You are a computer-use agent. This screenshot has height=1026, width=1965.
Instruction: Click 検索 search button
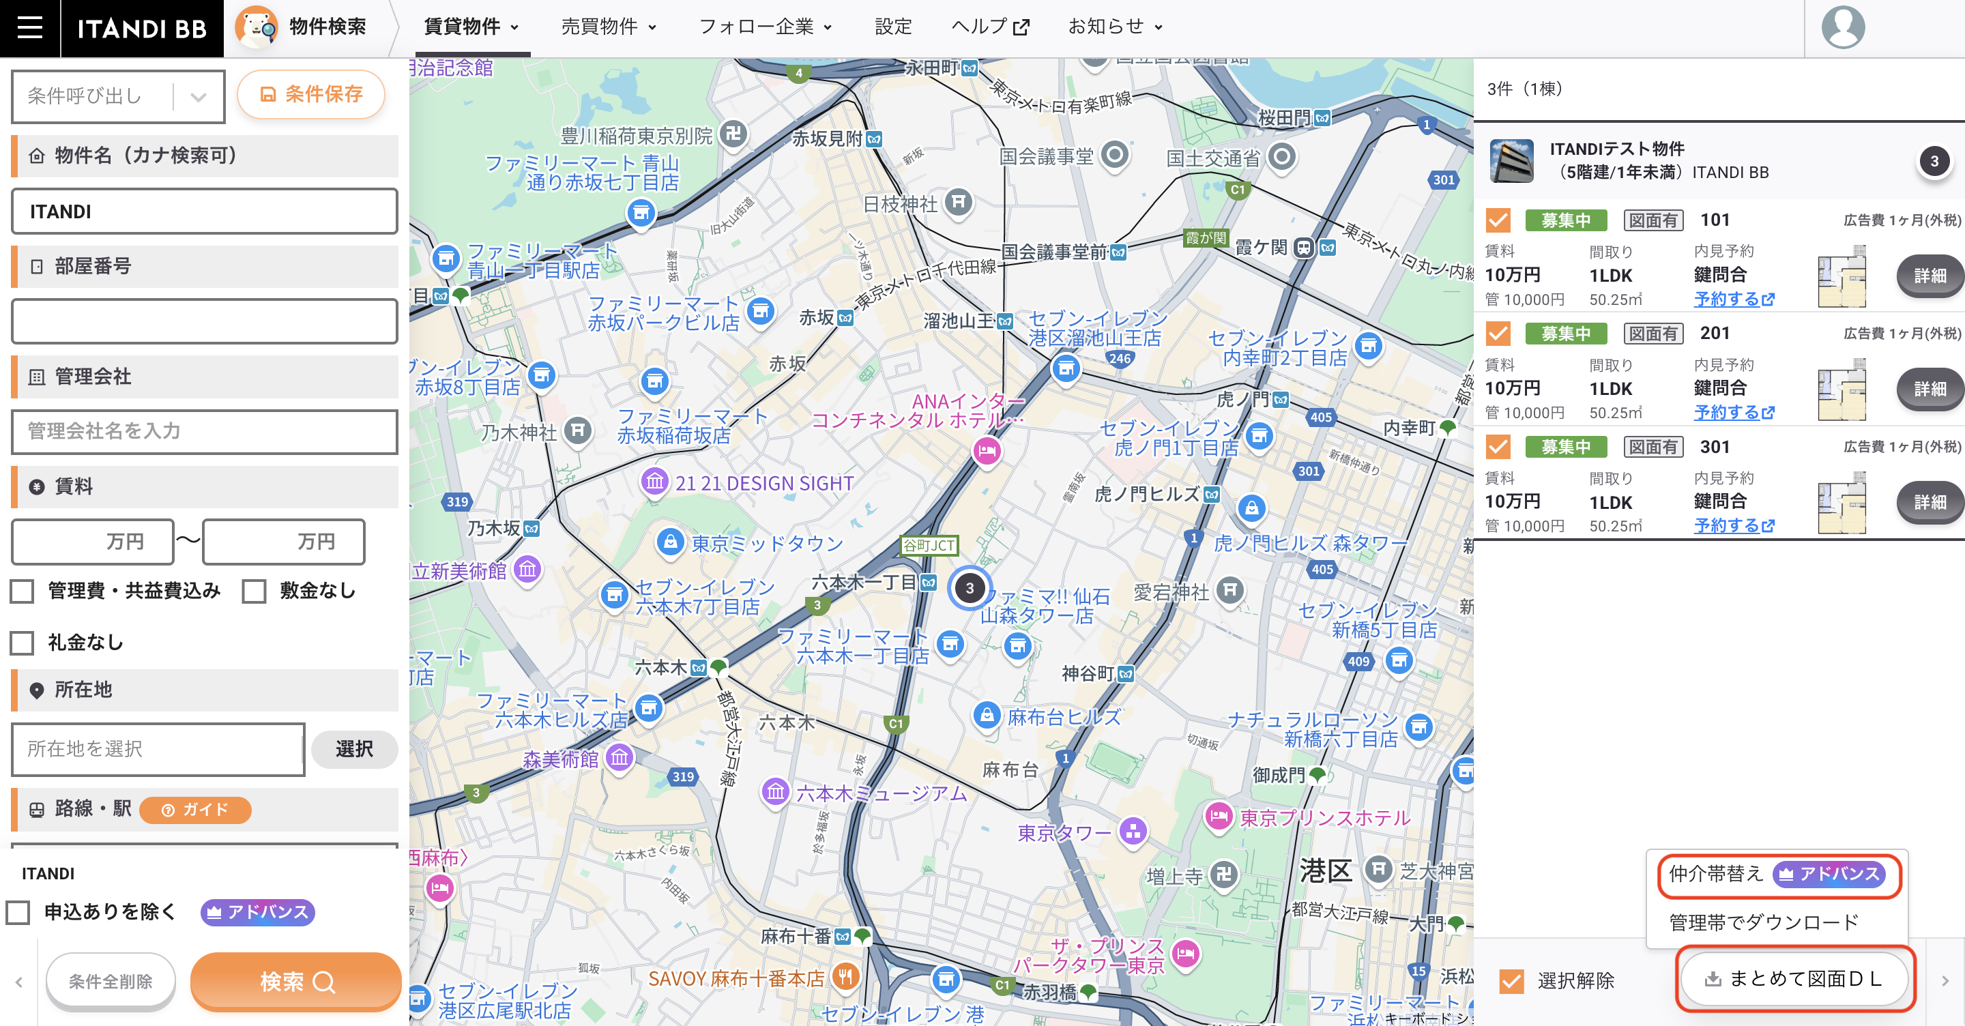pyautogui.click(x=296, y=981)
